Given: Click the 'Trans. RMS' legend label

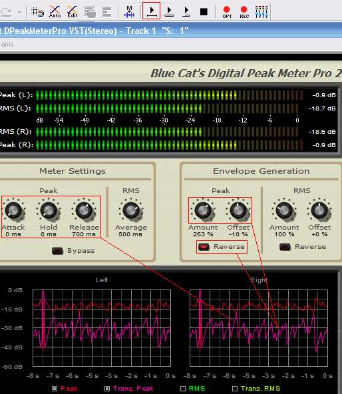Looking at the screenshot, I should tap(260, 389).
